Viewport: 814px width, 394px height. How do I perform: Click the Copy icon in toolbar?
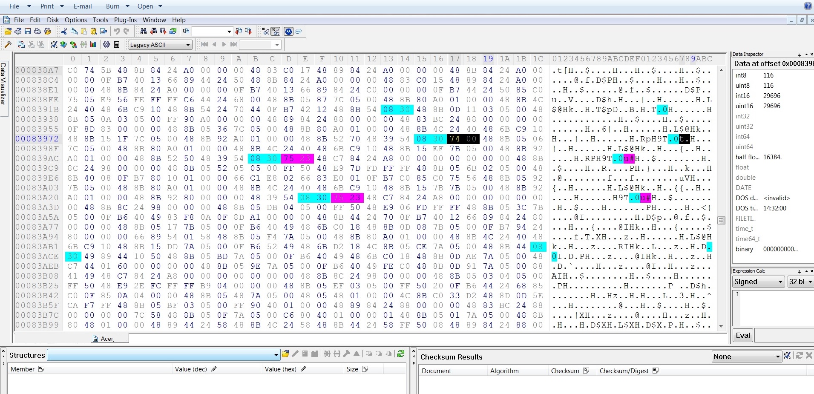74,31
